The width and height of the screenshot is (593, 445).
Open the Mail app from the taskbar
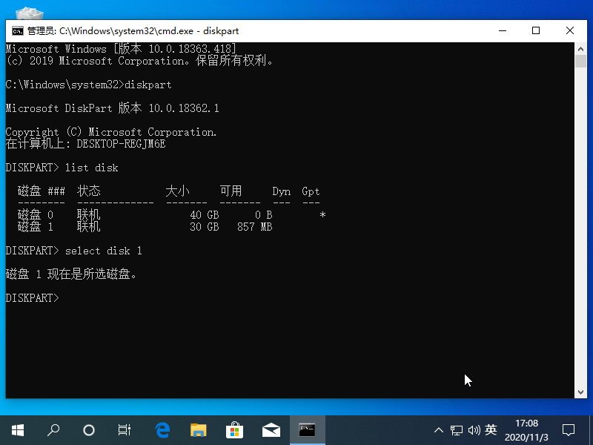click(x=271, y=430)
